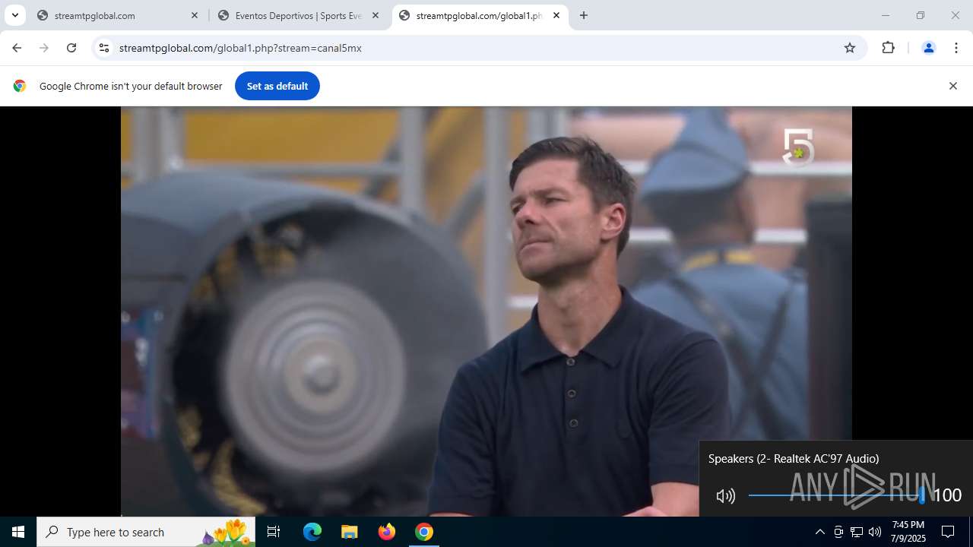Open the tab search dropdown arrow
This screenshot has height=547, width=973.
tap(14, 15)
